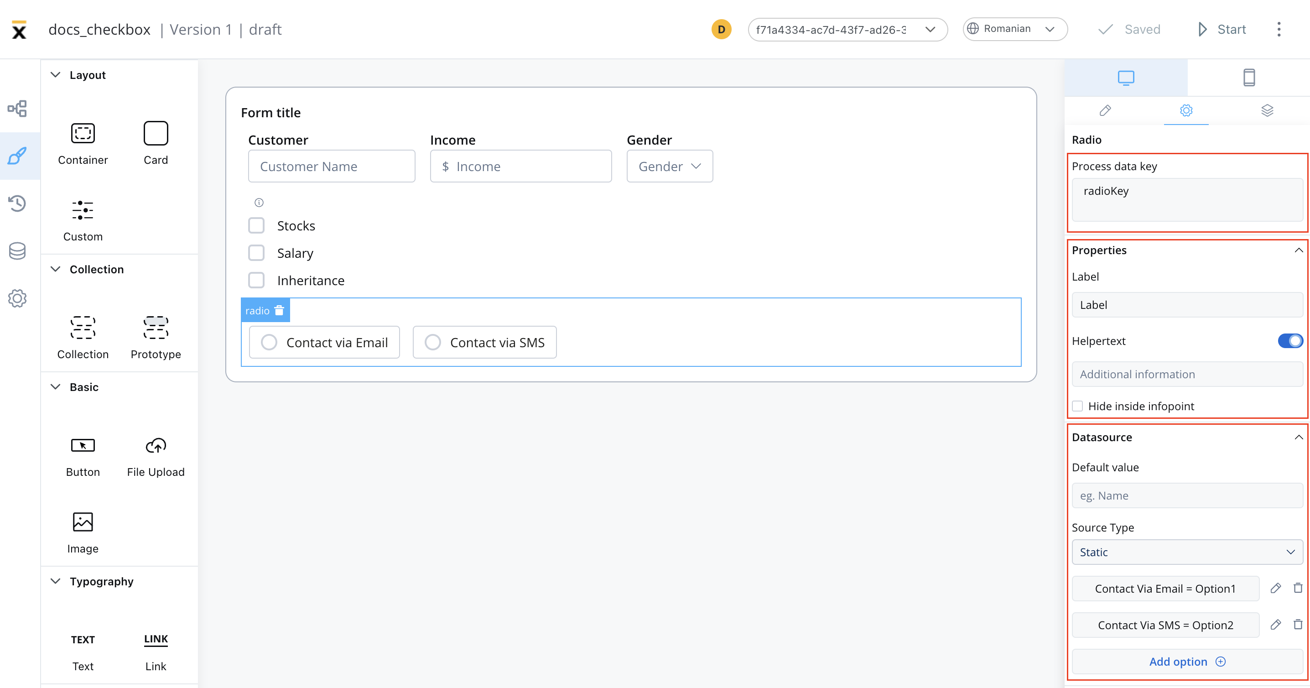1310x688 pixels.
Task: Open the left sidebar settings gear
Action: 17,298
